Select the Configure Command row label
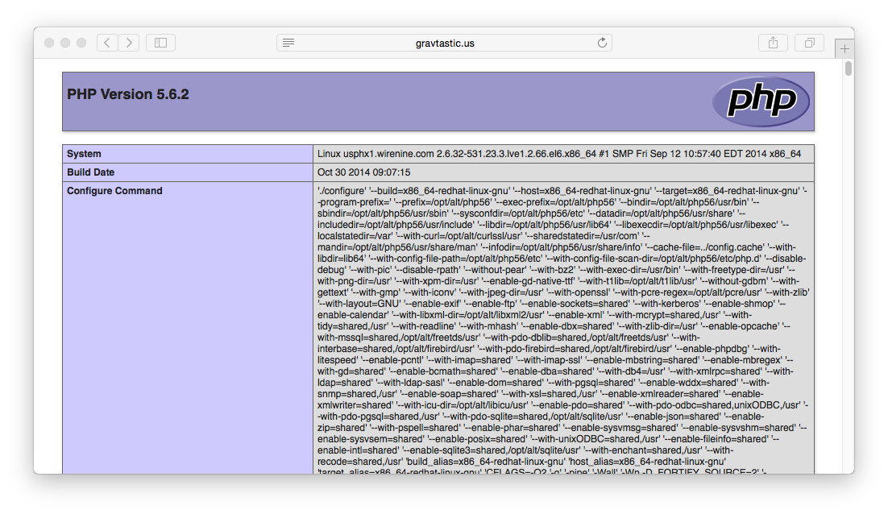Image resolution: width=888 pixels, height=514 pixels. [x=114, y=191]
